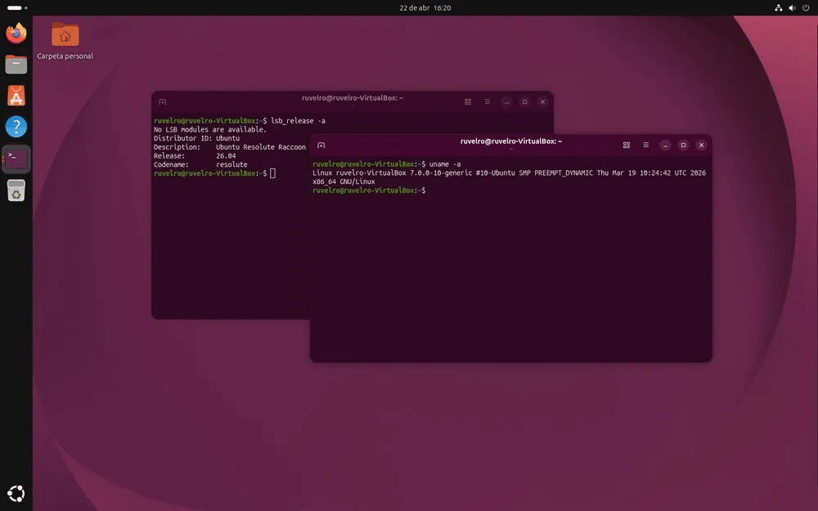This screenshot has width=818, height=511.
Task: Maximize the front uname terminal window
Action: (683, 145)
